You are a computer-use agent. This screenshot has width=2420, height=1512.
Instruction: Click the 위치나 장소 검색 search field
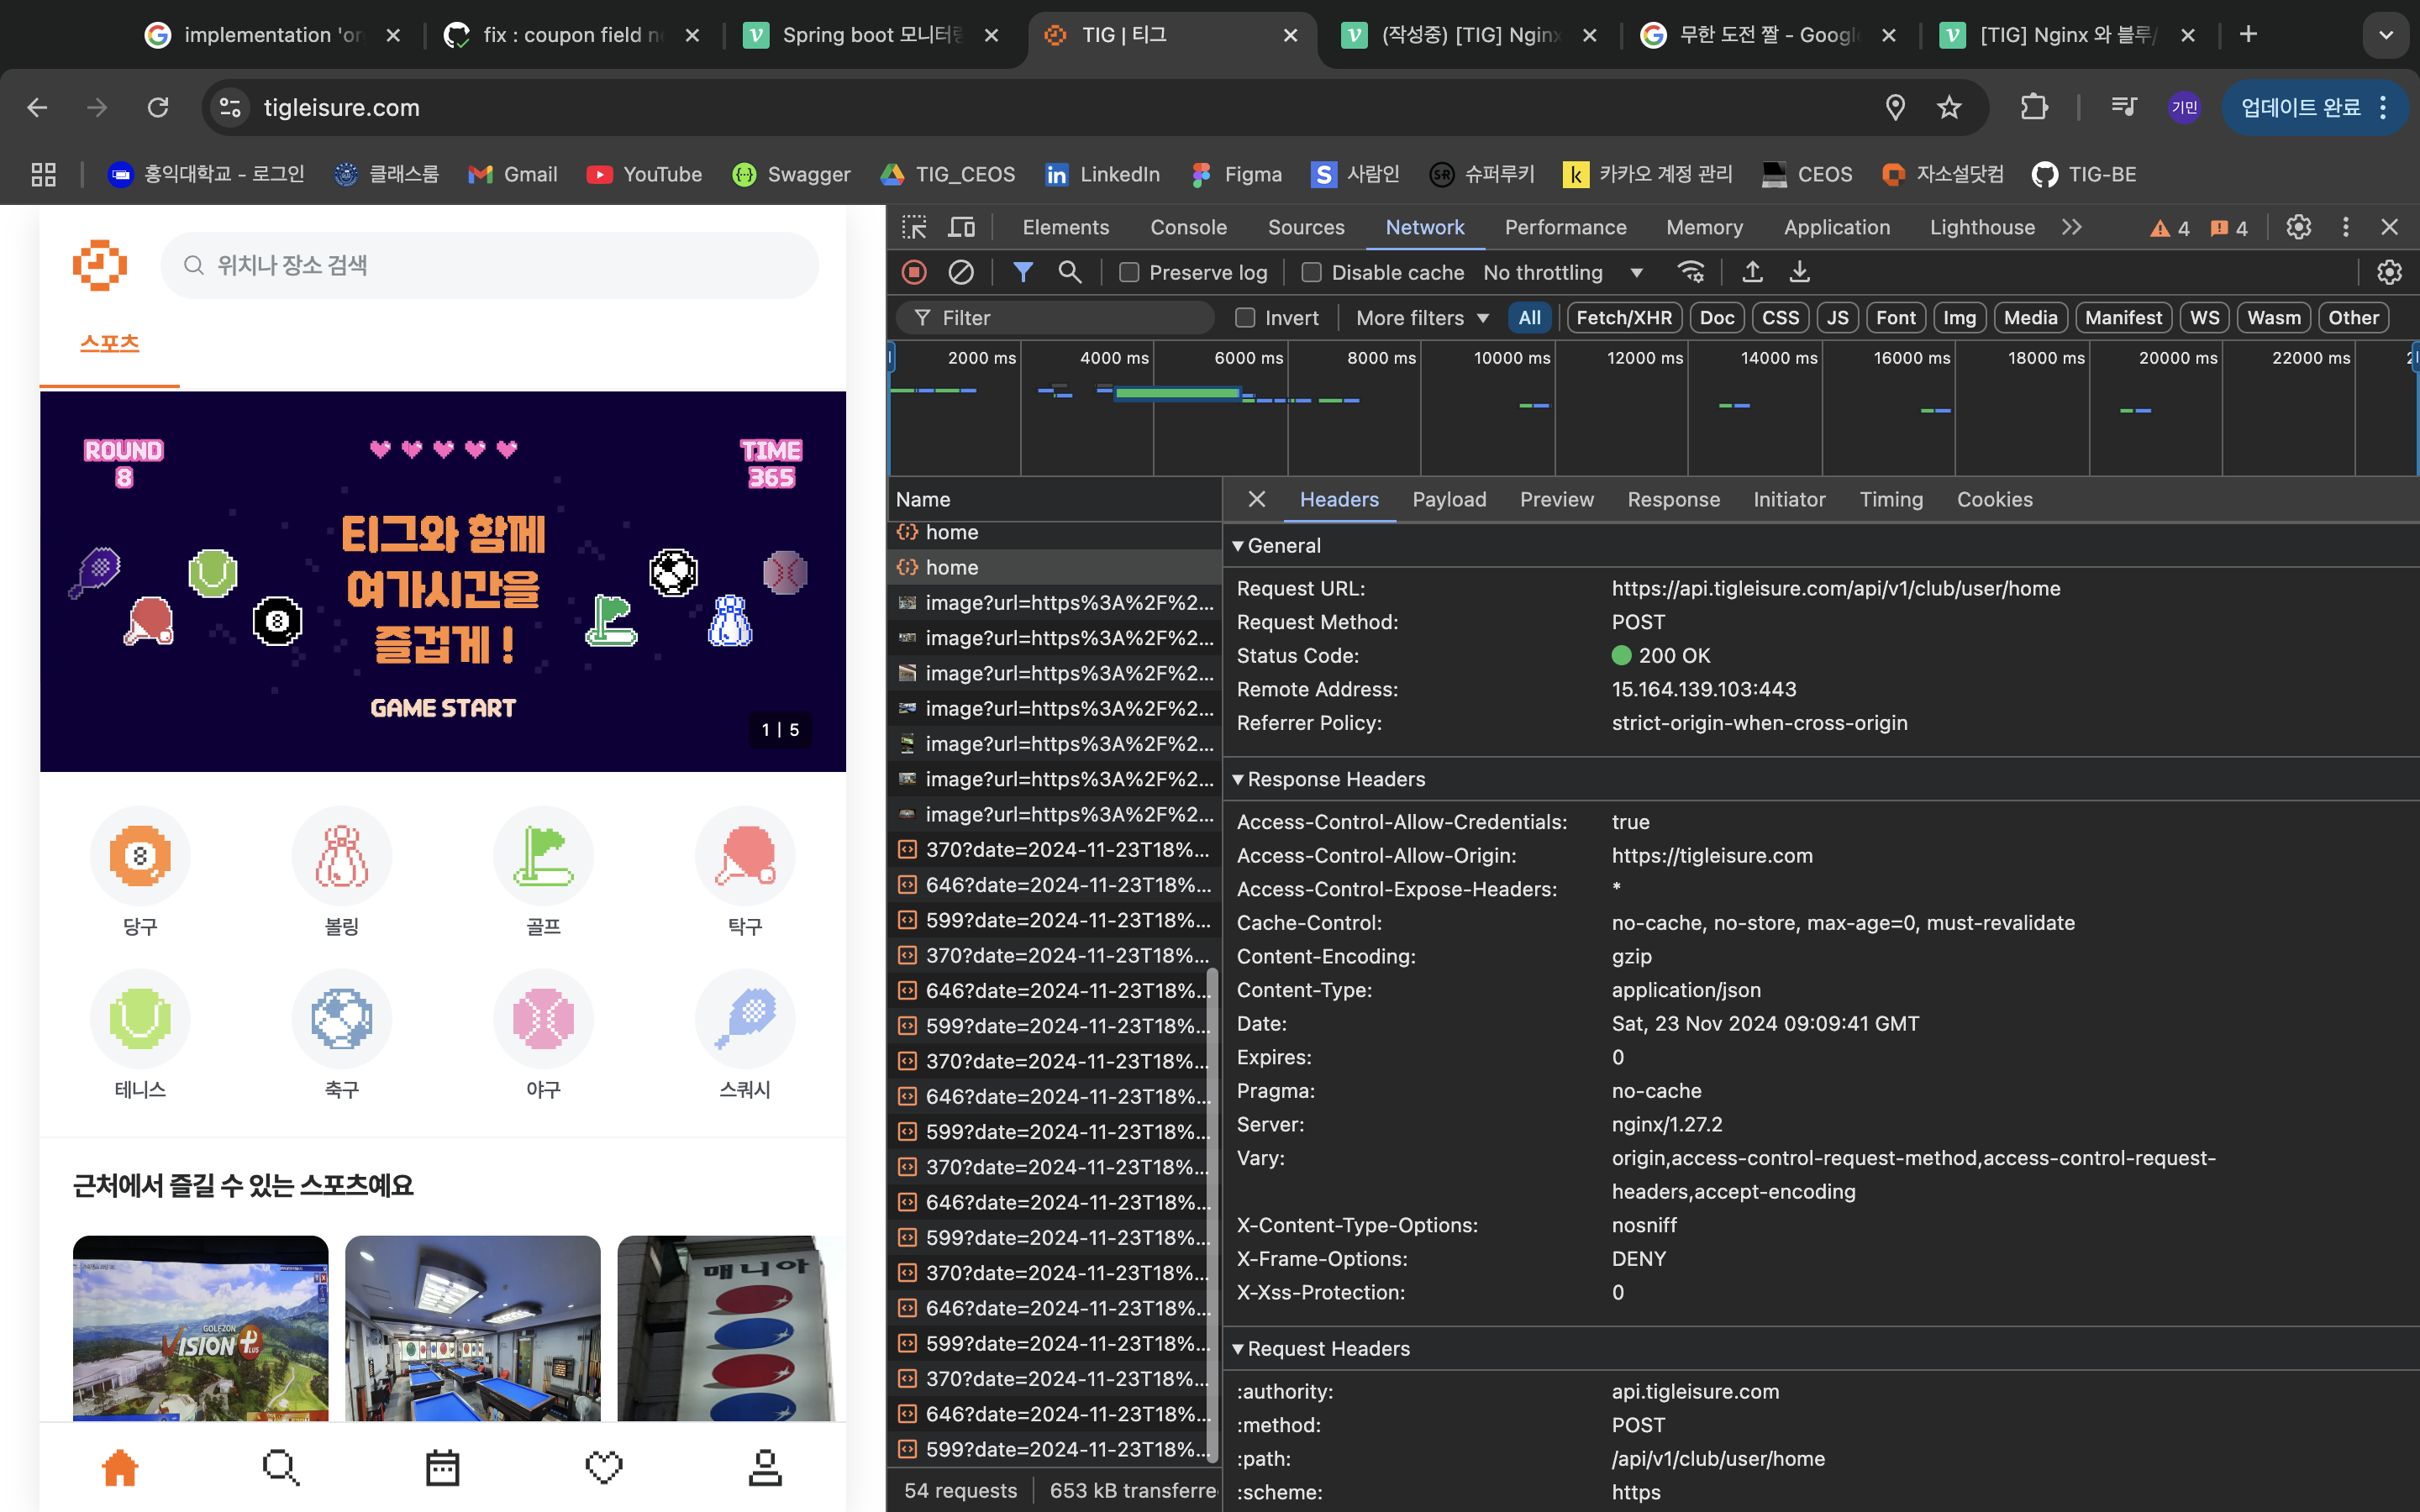pos(490,265)
